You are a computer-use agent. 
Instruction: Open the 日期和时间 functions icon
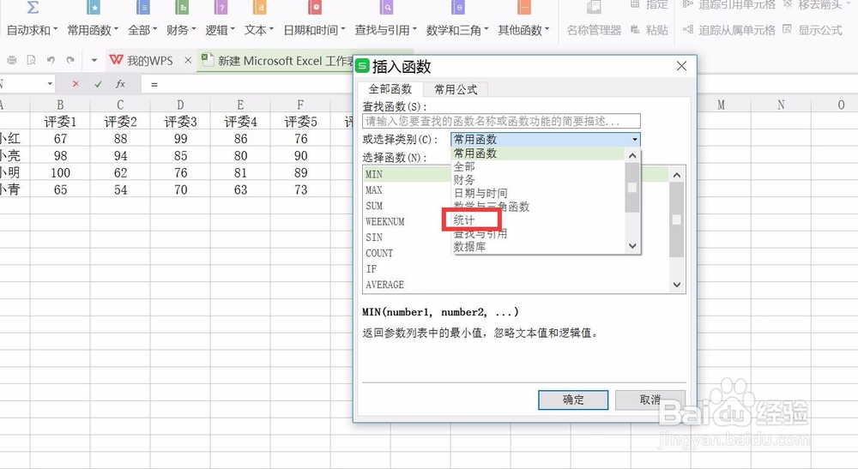(x=315, y=7)
